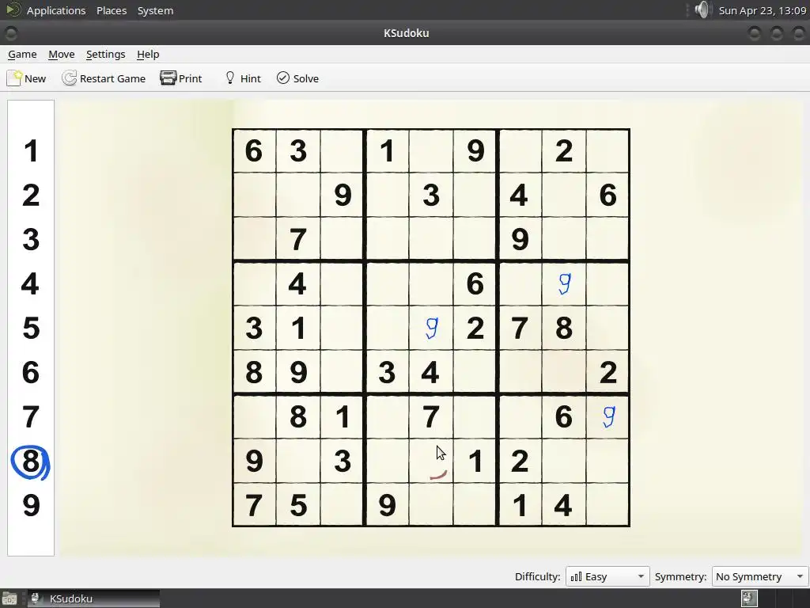Open the Settings menu

tap(105, 55)
